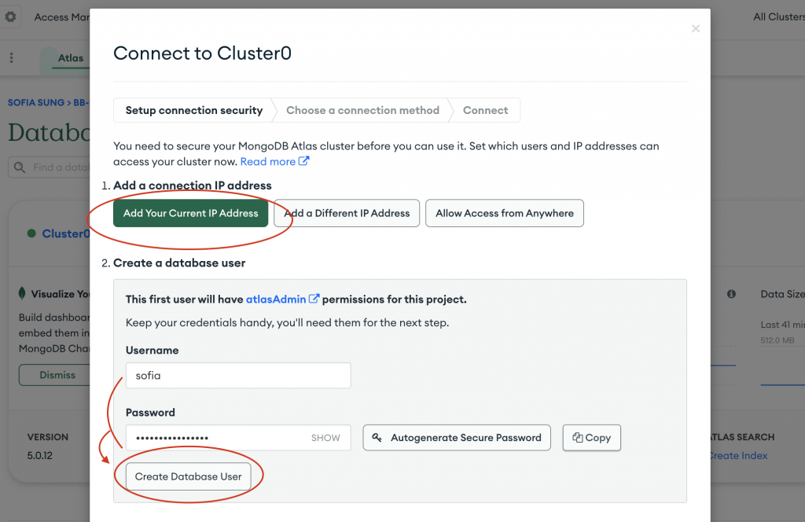This screenshot has height=522, width=805.
Task: Click the settings gear icon
Action: (x=11, y=17)
